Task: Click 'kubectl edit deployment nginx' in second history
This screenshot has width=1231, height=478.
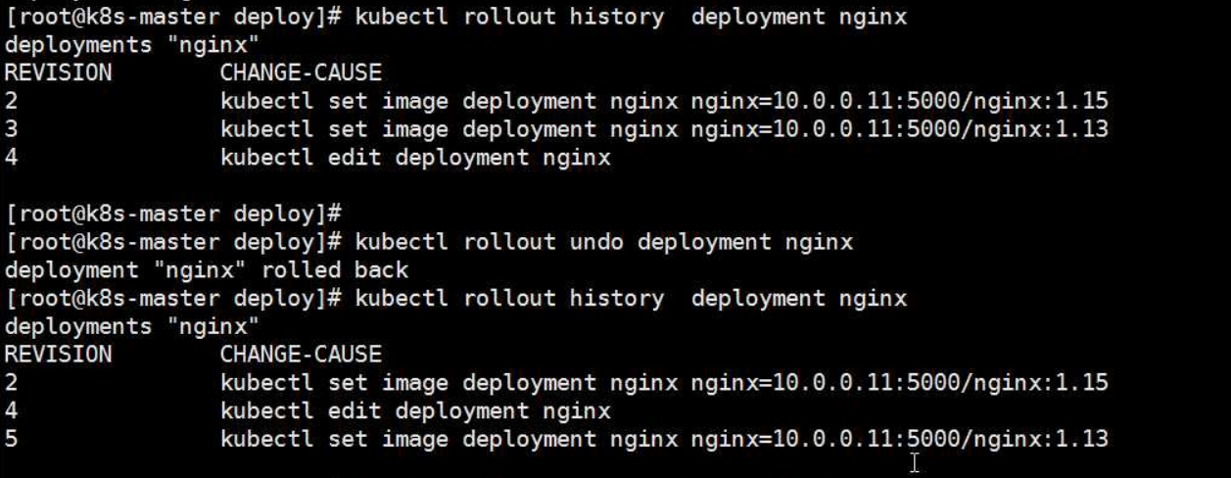Action: tap(415, 410)
